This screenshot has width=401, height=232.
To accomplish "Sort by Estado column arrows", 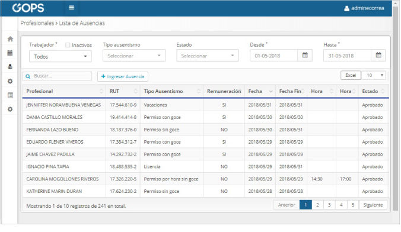I will pos(383,91).
